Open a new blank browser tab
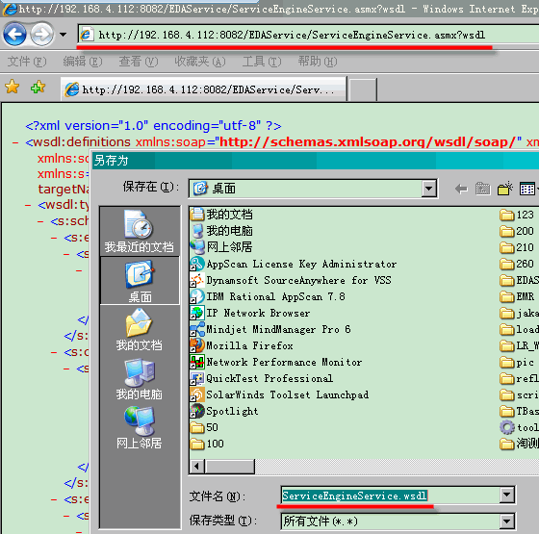The height and width of the screenshot is (534, 539). tap(364, 90)
